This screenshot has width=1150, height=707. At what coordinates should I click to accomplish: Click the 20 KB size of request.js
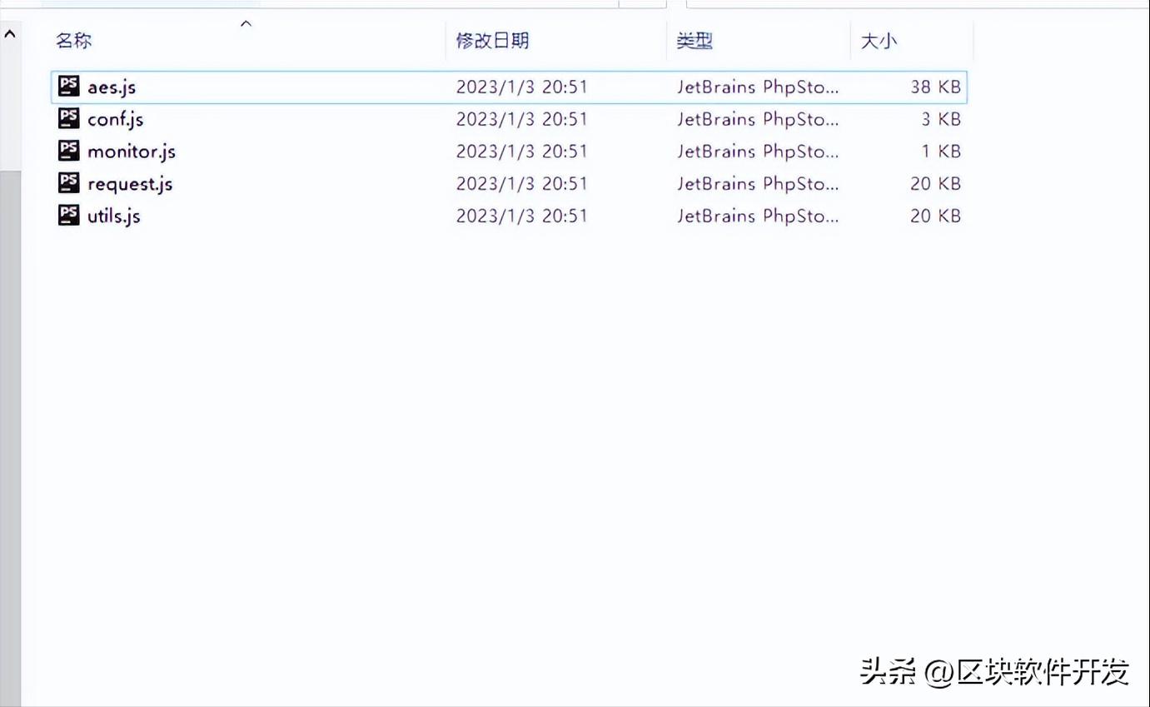936,183
